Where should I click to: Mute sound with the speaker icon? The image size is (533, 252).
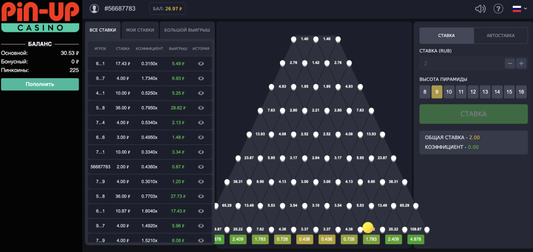click(x=480, y=8)
